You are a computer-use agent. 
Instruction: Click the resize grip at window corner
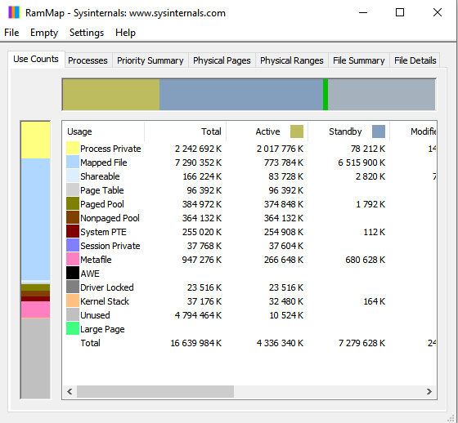[x=451, y=418]
